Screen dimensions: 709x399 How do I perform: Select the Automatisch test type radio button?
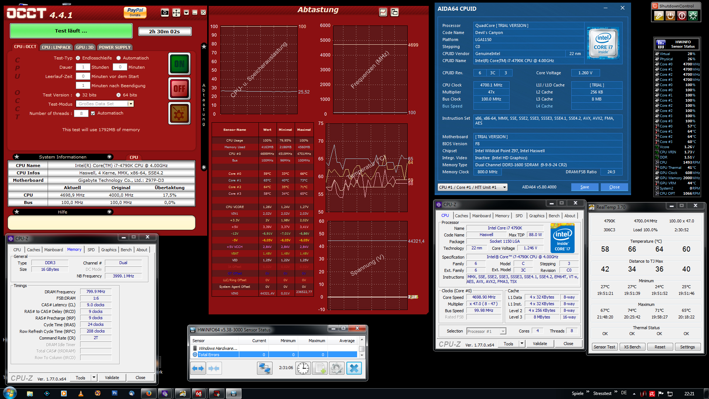coord(119,58)
